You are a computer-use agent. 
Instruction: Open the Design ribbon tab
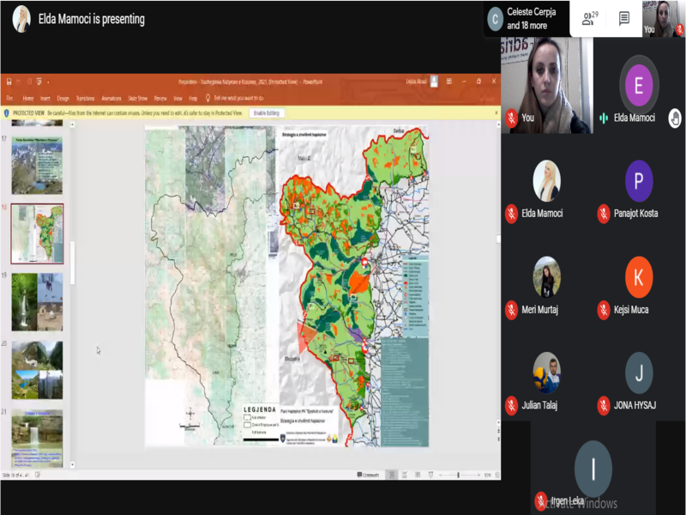coord(63,98)
